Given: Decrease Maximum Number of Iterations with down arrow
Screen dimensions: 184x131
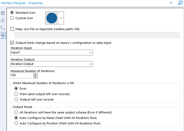Looking at the screenshot, I should 35,76.
